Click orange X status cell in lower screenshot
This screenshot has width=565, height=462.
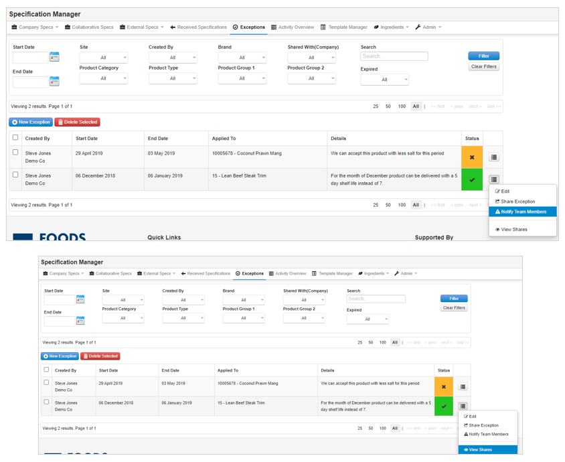tap(444, 387)
